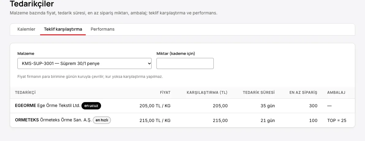Image resolution: width=365 pixels, height=141 pixels.
Task: Click the KARŞILAŞTIRMA (TL) column header
Action: 207,93
